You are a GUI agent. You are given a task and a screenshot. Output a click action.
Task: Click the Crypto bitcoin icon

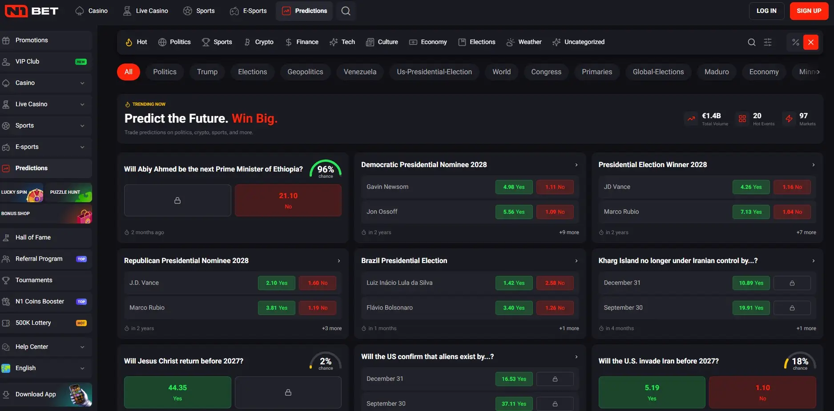click(x=247, y=42)
